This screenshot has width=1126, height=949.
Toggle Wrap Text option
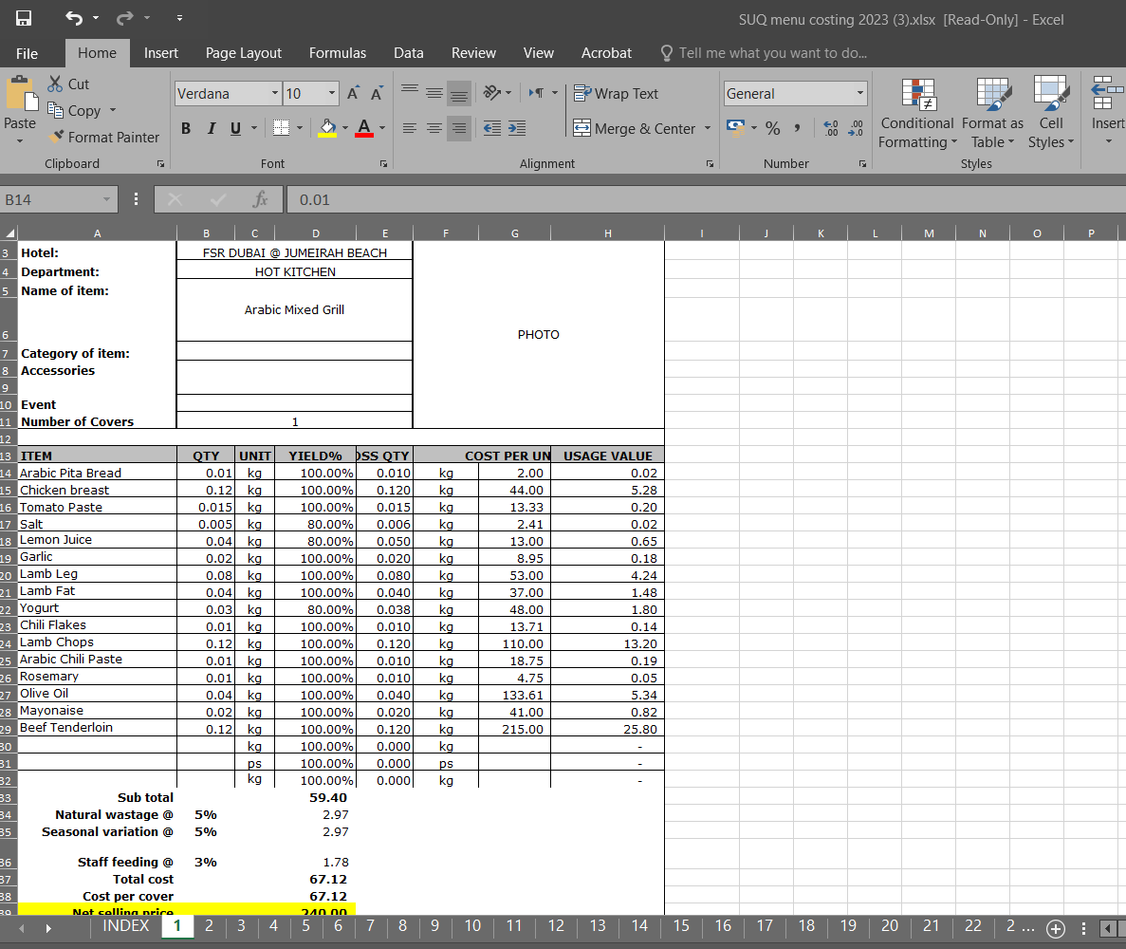616,93
